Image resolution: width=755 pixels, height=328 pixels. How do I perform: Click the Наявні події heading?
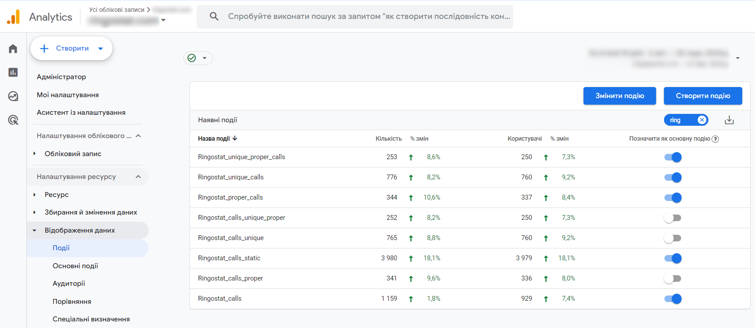click(x=218, y=120)
